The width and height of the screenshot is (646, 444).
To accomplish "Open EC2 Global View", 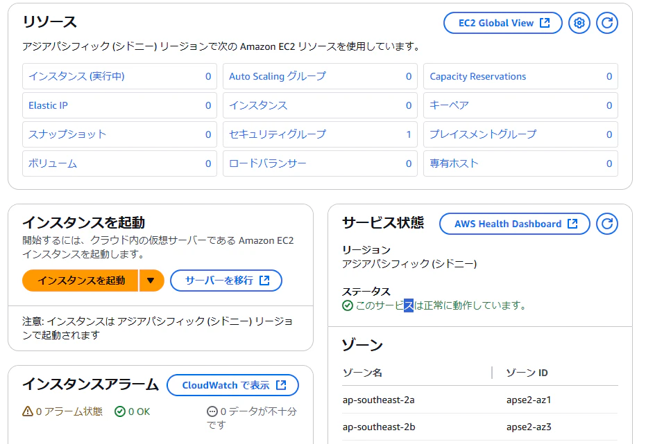I will coord(502,23).
